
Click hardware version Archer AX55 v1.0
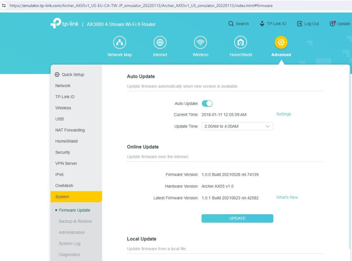click(217, 186)
